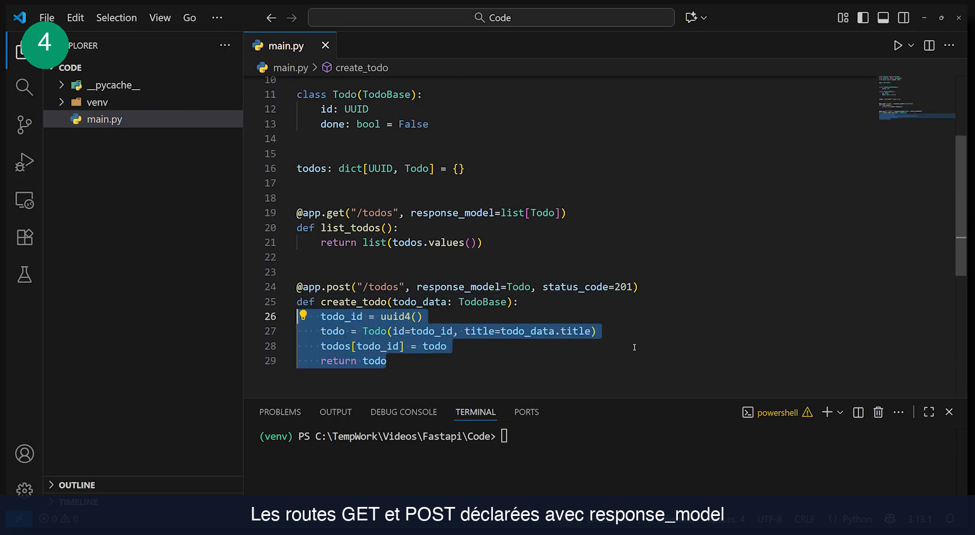
Task: Open the Selection menu
Action: click(116, 18)
